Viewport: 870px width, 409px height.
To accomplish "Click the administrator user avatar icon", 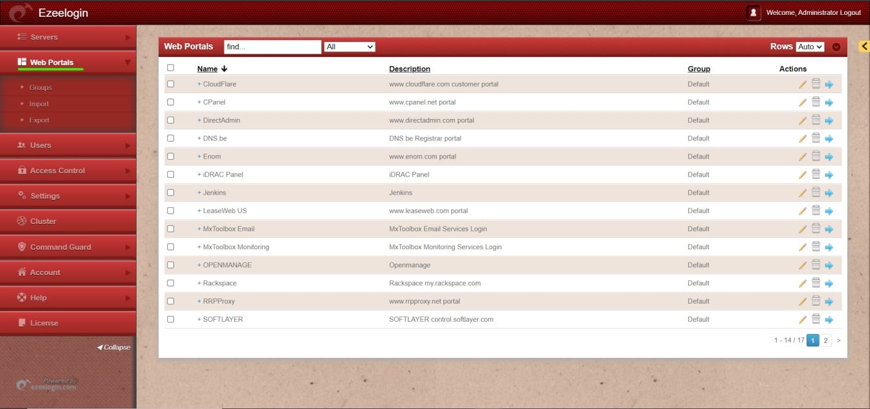I will point(753,12).
